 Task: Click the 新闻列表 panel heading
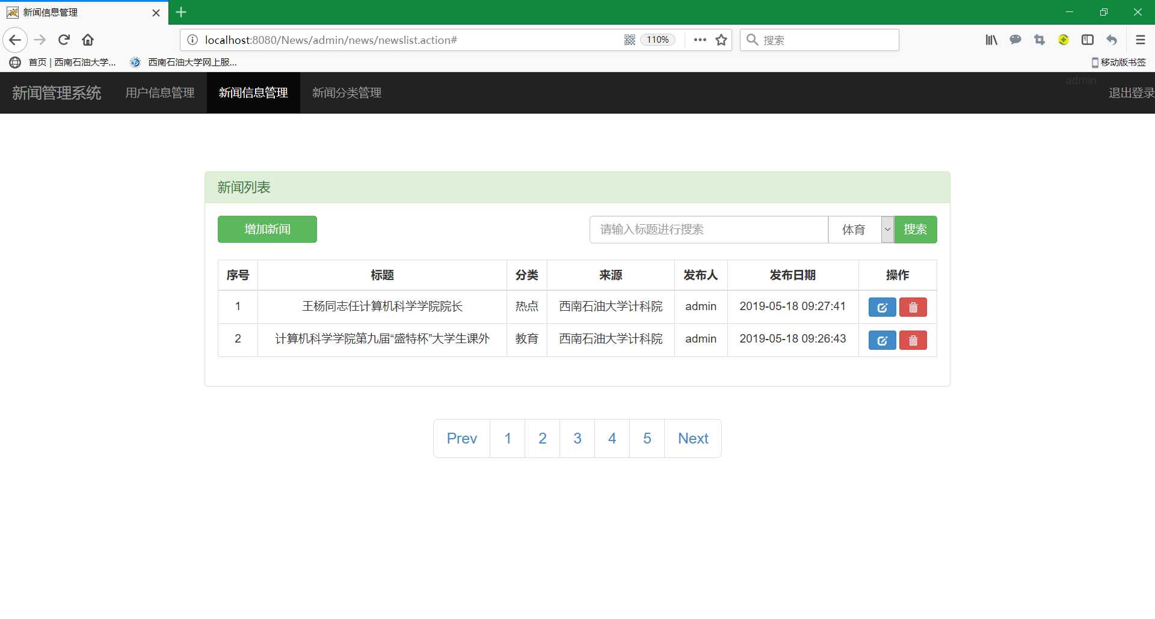coord(244,188)
